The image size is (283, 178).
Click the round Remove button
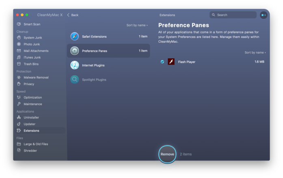167,154
